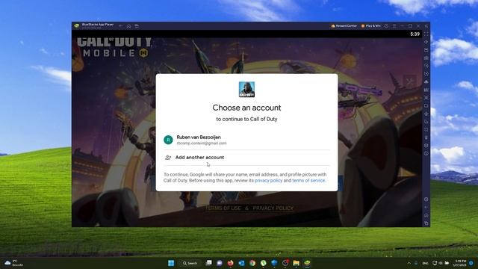Click TERMS OF USE & PRIVACY POLICY link
The image size is (478, 269).
[249, 208]
